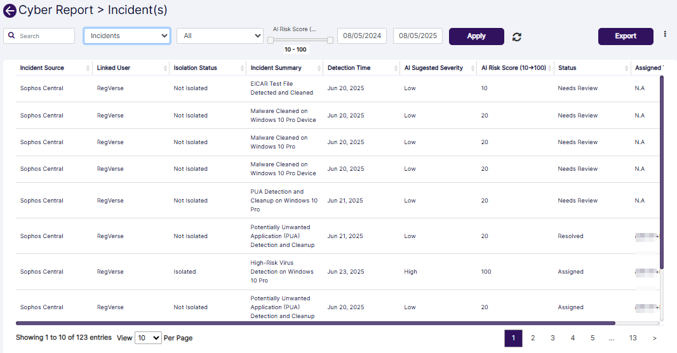The image size is (677, 353).
Task: Click the left handle of AI Risk Score slider
Action: (x=271, y=40)
